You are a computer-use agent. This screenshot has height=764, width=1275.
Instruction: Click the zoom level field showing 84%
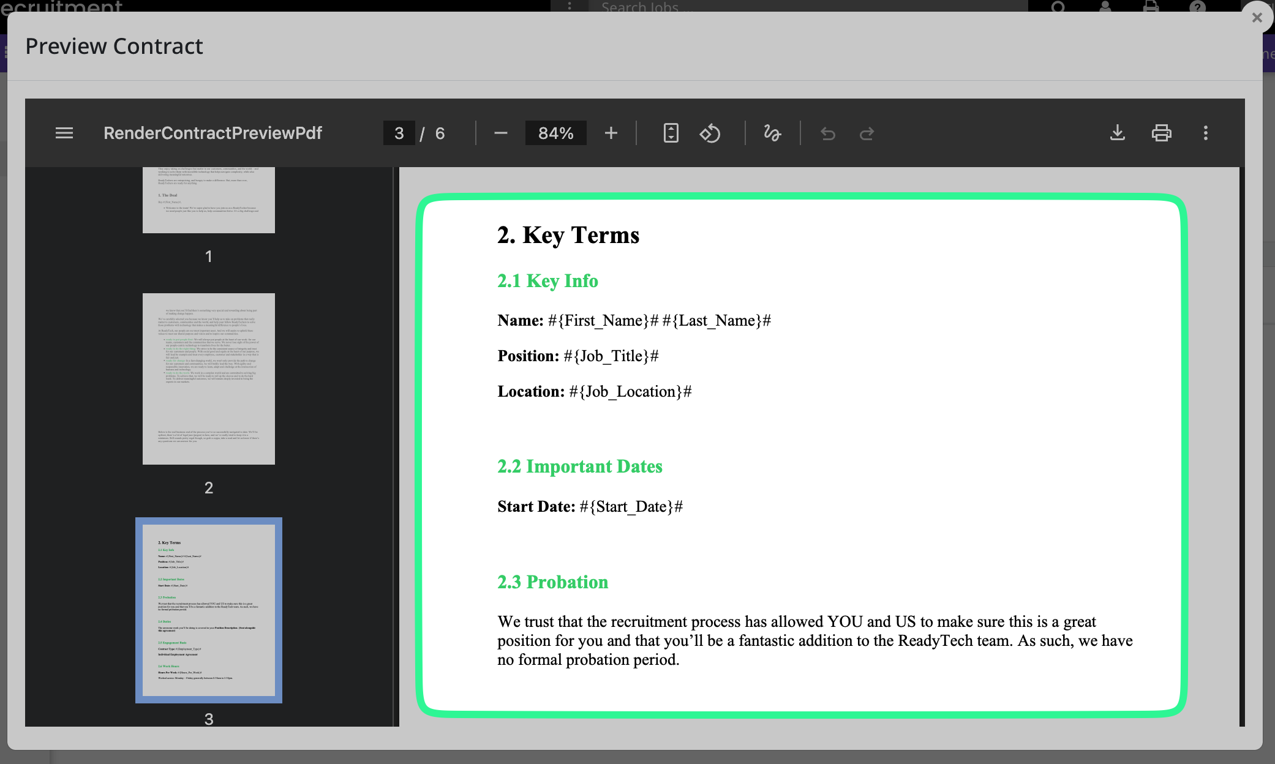click(555, 133)
